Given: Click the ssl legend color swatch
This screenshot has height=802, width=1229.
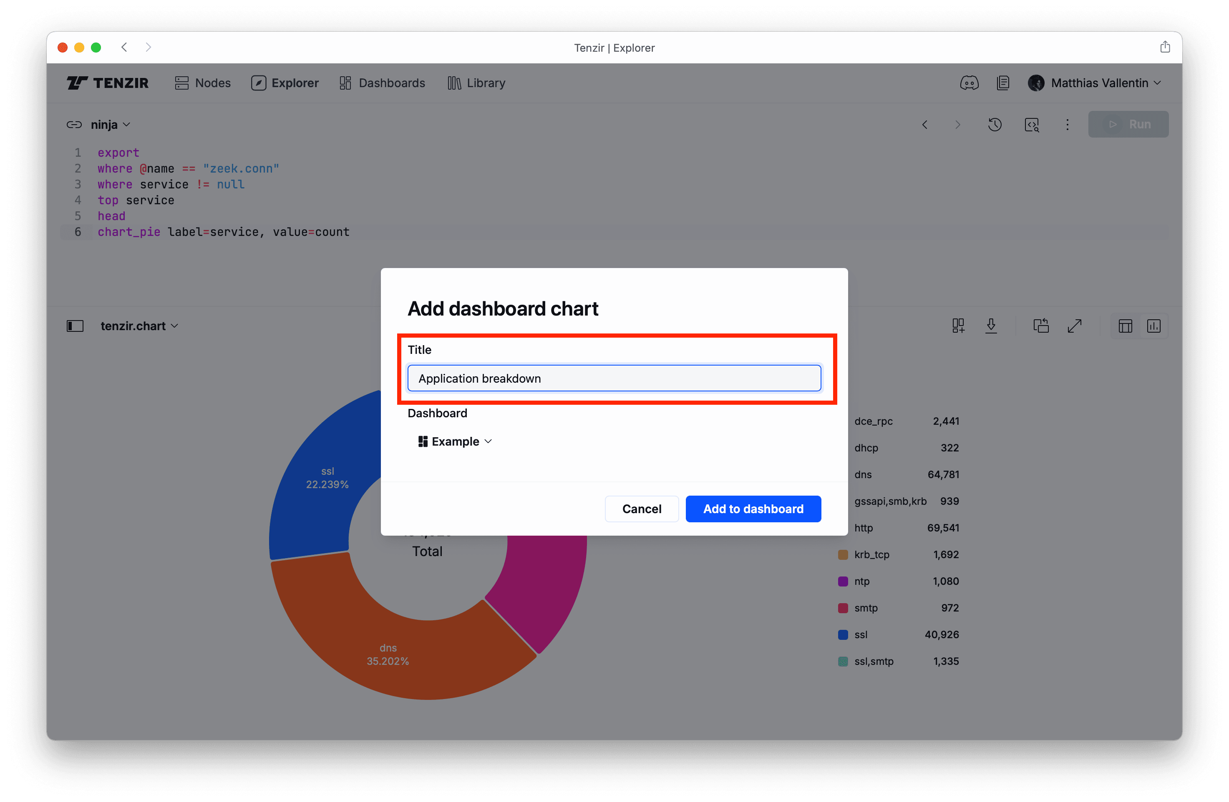Looking at the screenshot, I should coord(843,634).
